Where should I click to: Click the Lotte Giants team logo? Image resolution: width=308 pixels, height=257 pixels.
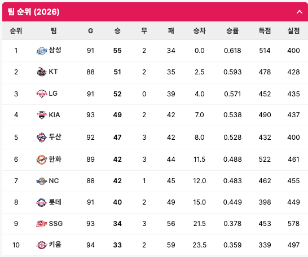point(42,202)
